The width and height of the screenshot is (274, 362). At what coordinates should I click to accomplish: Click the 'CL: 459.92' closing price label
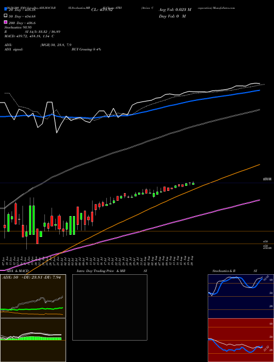(102, 10)
